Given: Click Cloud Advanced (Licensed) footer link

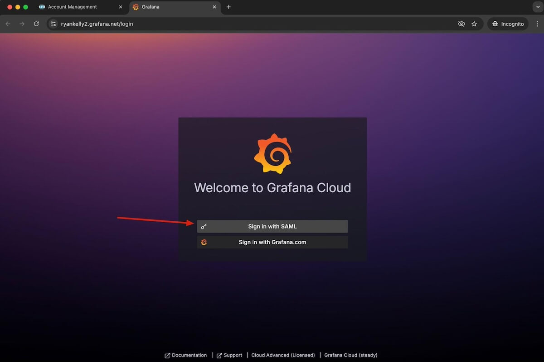Looking at the screenshot, I should (x=283, y=355).
